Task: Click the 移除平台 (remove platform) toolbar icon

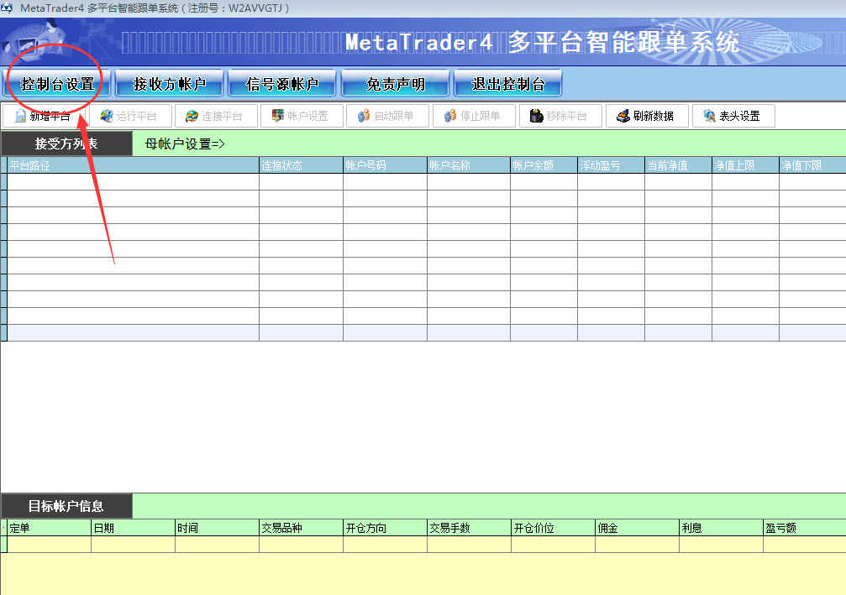Action: coord(536,116)
